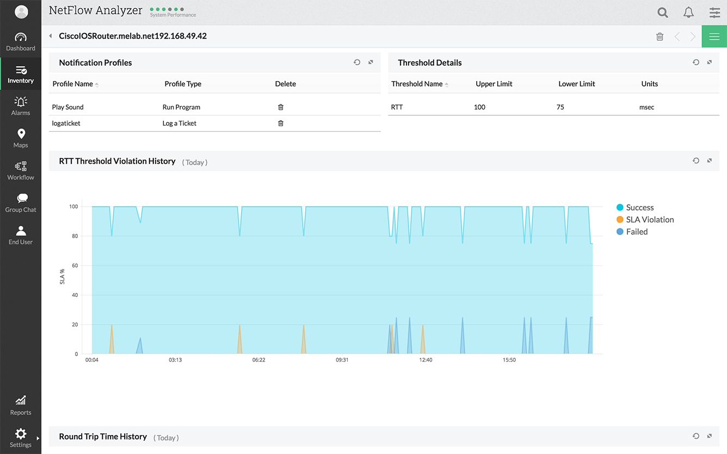
Task: Sort by Threshold Name column
Action: tap(417, 84)
